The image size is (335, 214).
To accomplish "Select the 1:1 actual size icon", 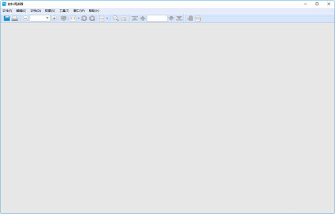I will pos(73,18).
